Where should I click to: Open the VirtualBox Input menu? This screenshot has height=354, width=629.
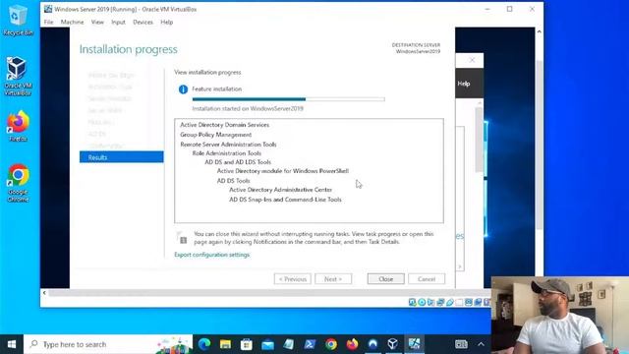pos(118,22)
